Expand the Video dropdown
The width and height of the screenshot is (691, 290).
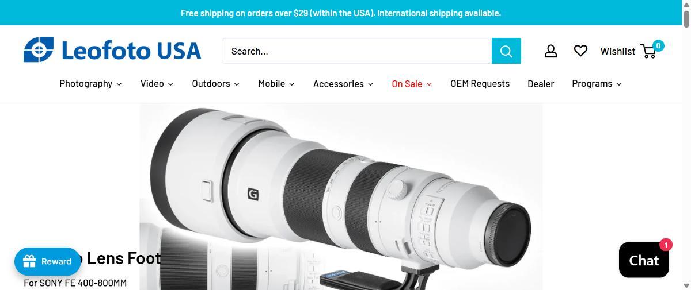pyautogui.click(x=157, y=84)
